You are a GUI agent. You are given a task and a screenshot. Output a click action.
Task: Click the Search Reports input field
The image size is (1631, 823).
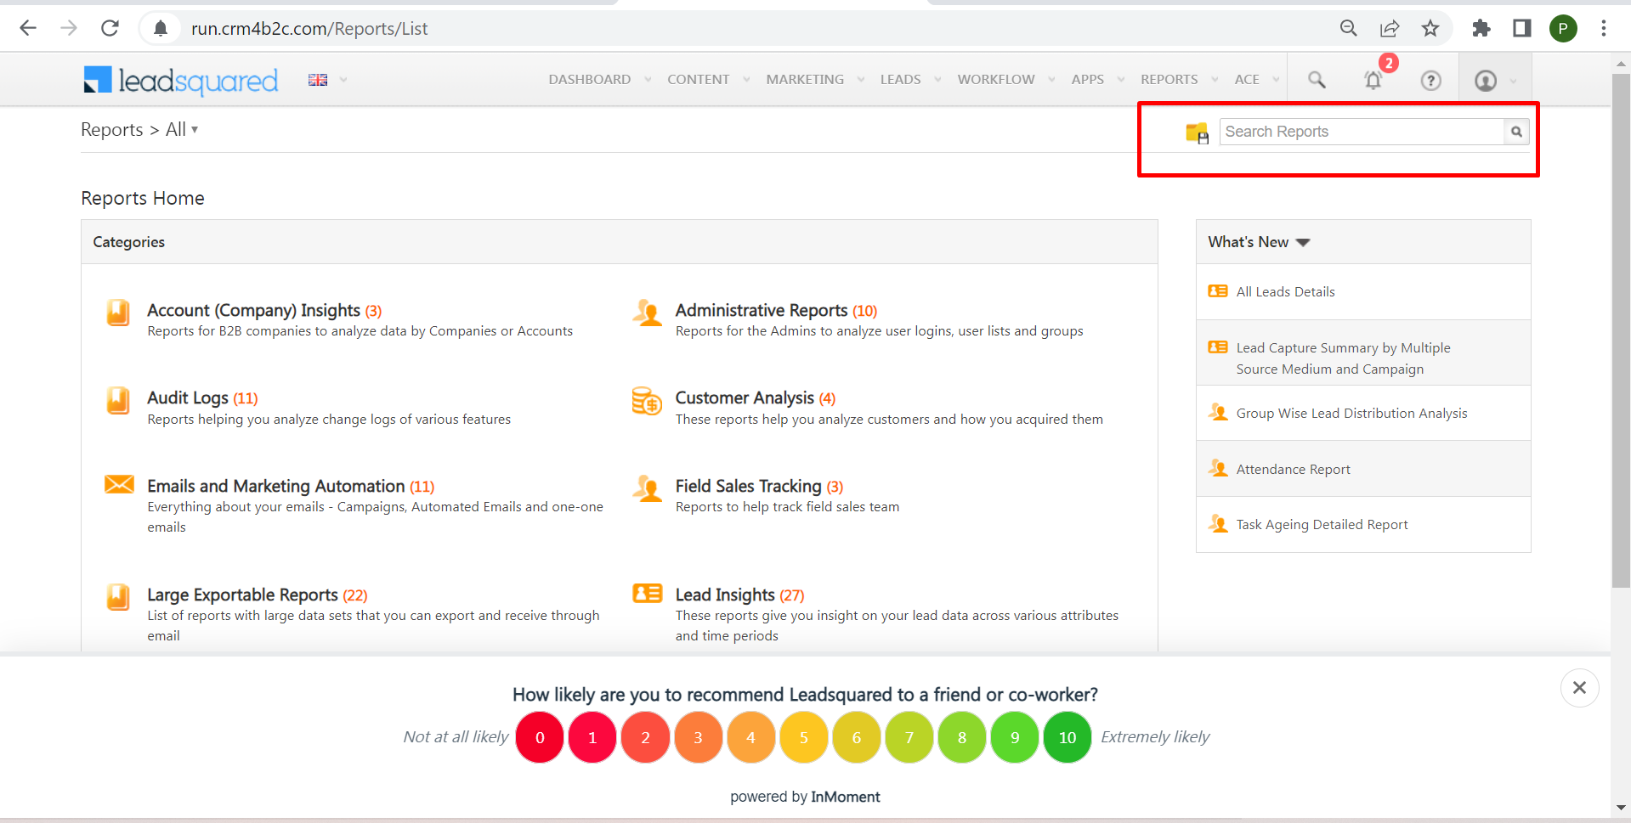(x=1362, y=132)
